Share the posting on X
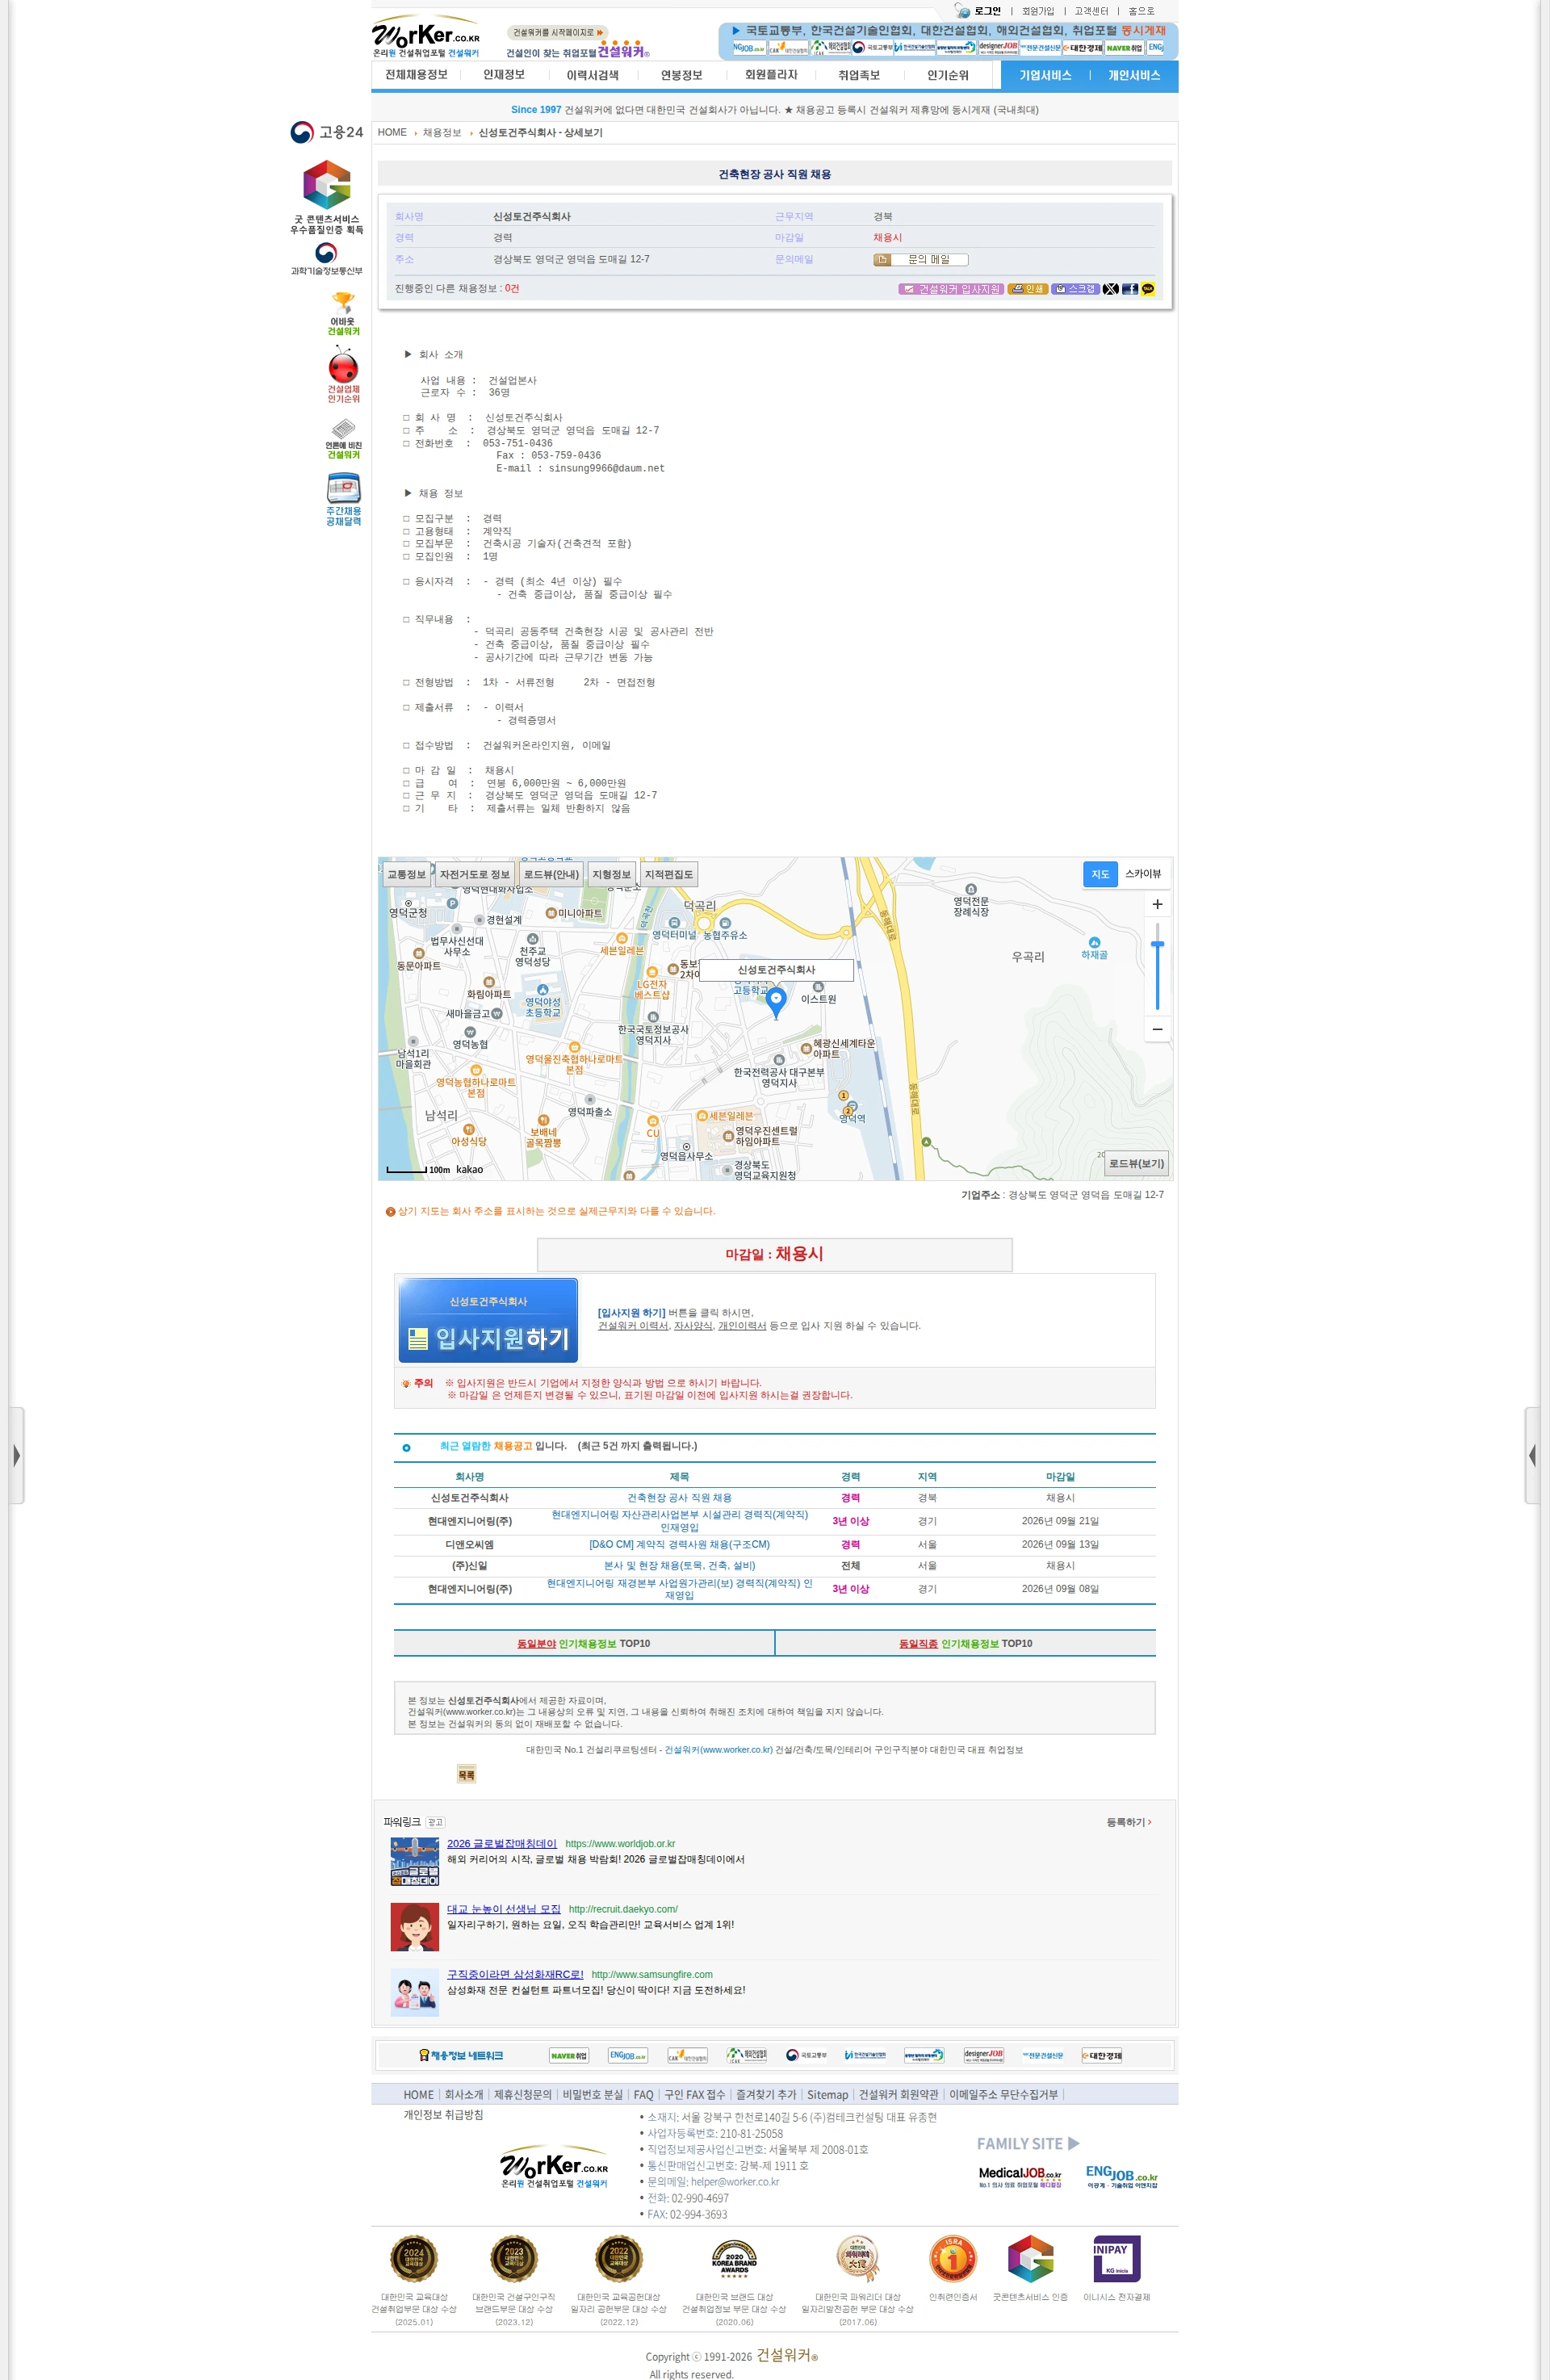1550x2380 pixels. click(x=1111, y=289)
